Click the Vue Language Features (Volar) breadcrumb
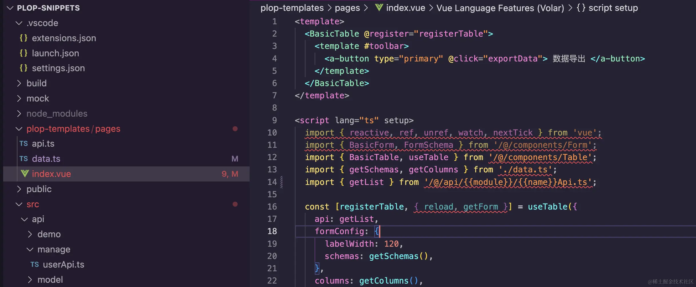Screen dimensions: 696x287 [500, 8]
